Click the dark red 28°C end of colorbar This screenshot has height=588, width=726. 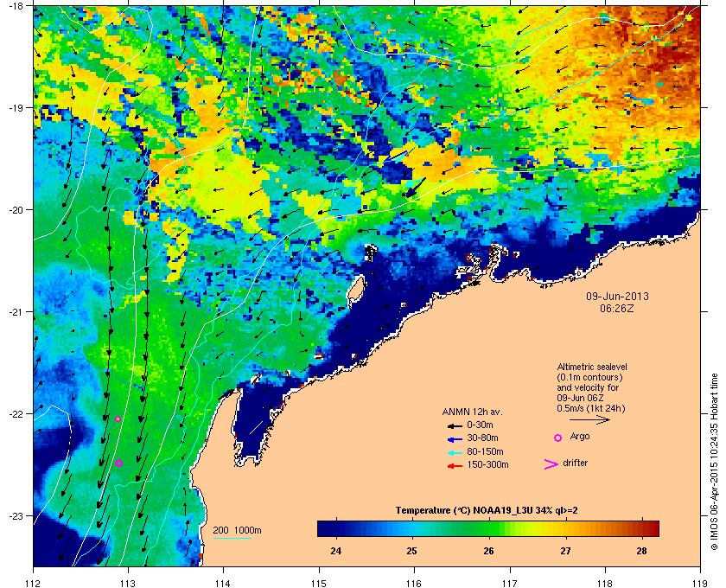point(650,528)
